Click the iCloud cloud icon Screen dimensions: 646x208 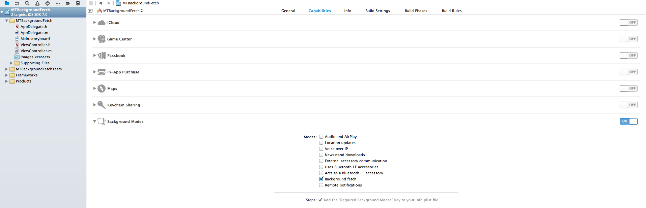coord(102,23)
